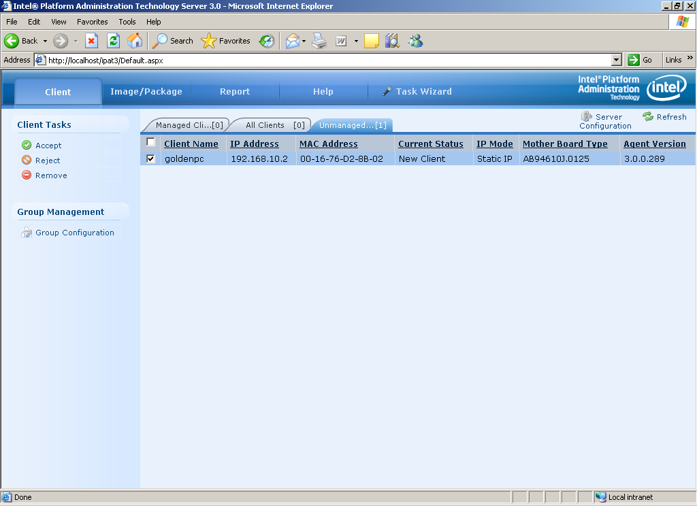The image size is (697, 506).
Task: Click the Edit with Word icon
Action: pos(341,41)
